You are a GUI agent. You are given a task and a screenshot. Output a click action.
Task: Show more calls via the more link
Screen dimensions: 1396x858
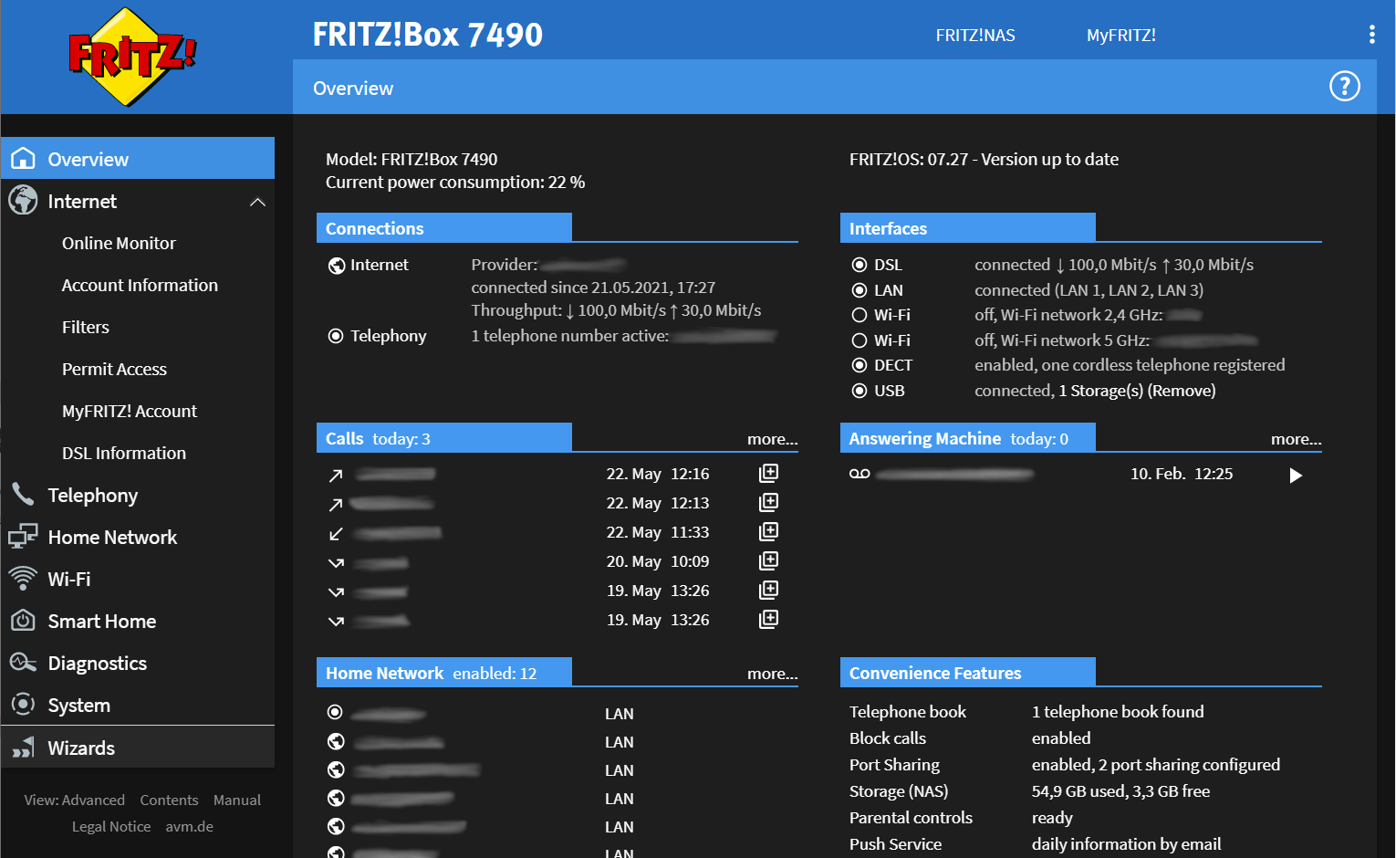772,439
